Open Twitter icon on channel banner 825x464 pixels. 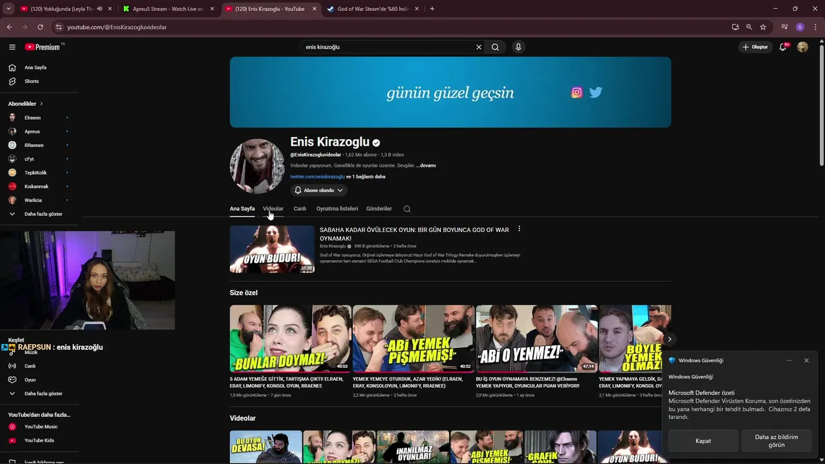[596, 92]
